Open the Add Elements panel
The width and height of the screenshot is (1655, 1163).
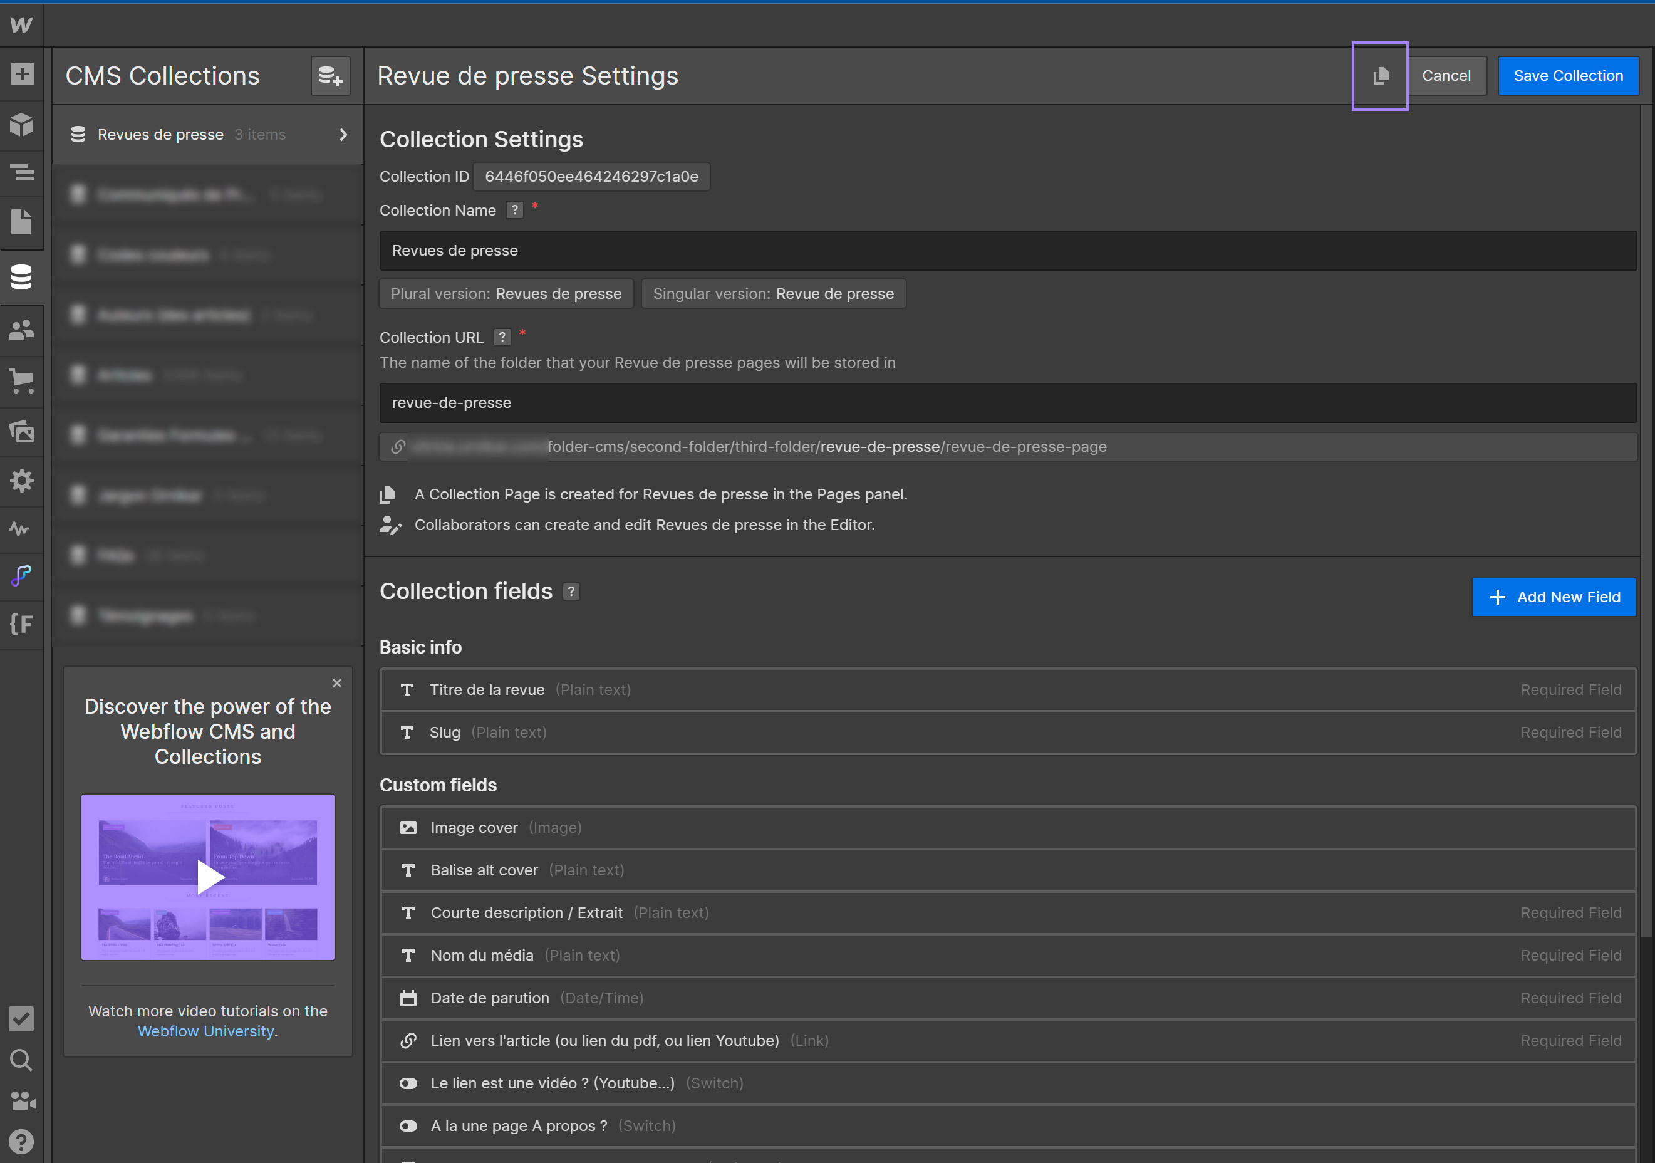coord(22,75)
